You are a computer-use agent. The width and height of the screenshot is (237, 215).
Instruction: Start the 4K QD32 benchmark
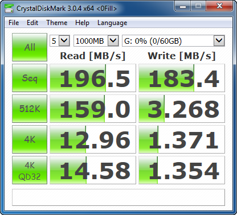tap(30, 170)
